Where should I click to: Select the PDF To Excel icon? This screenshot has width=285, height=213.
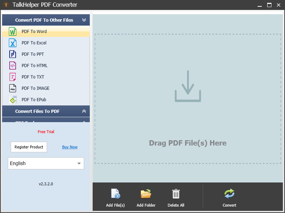[12, 43]
